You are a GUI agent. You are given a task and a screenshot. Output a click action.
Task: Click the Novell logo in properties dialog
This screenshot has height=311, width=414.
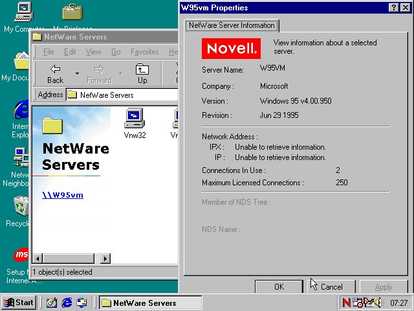coord(231,49)
